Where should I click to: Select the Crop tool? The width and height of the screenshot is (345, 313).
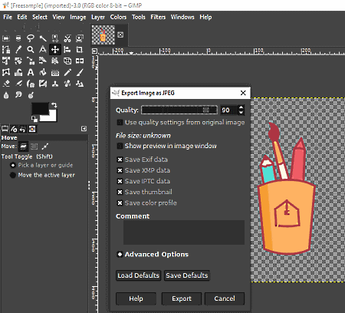[80, 49]
